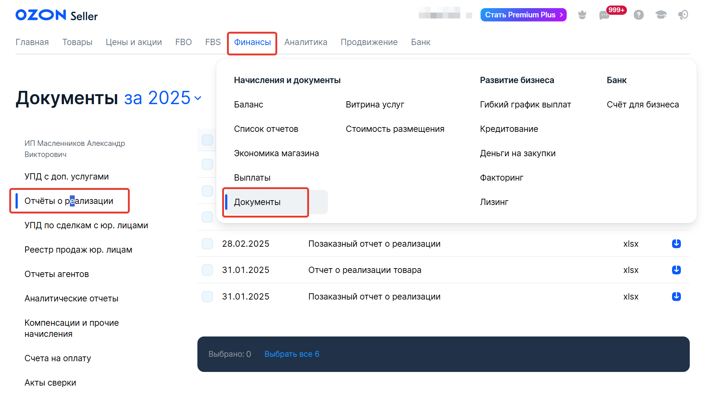Tick the checkbox for the 28.02.2025 report row

pyautogui.click(x=207, y=244)
